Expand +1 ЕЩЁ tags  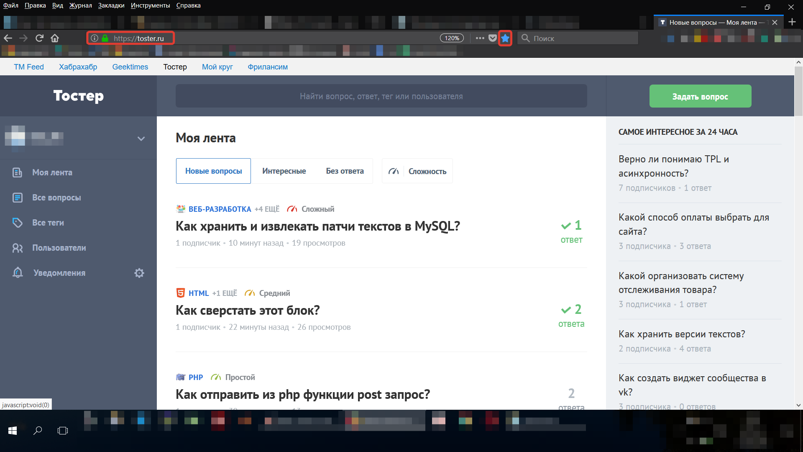(x=224, y=293)
